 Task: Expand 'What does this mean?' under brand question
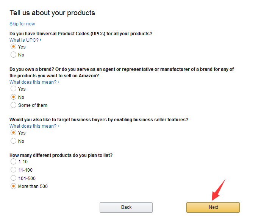pyautogui.click(x=33, y=82)
